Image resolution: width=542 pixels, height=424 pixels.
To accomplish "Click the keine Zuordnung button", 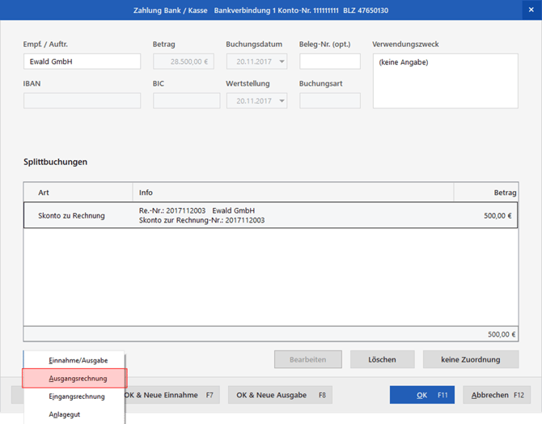I will click(x=470, y=359).
